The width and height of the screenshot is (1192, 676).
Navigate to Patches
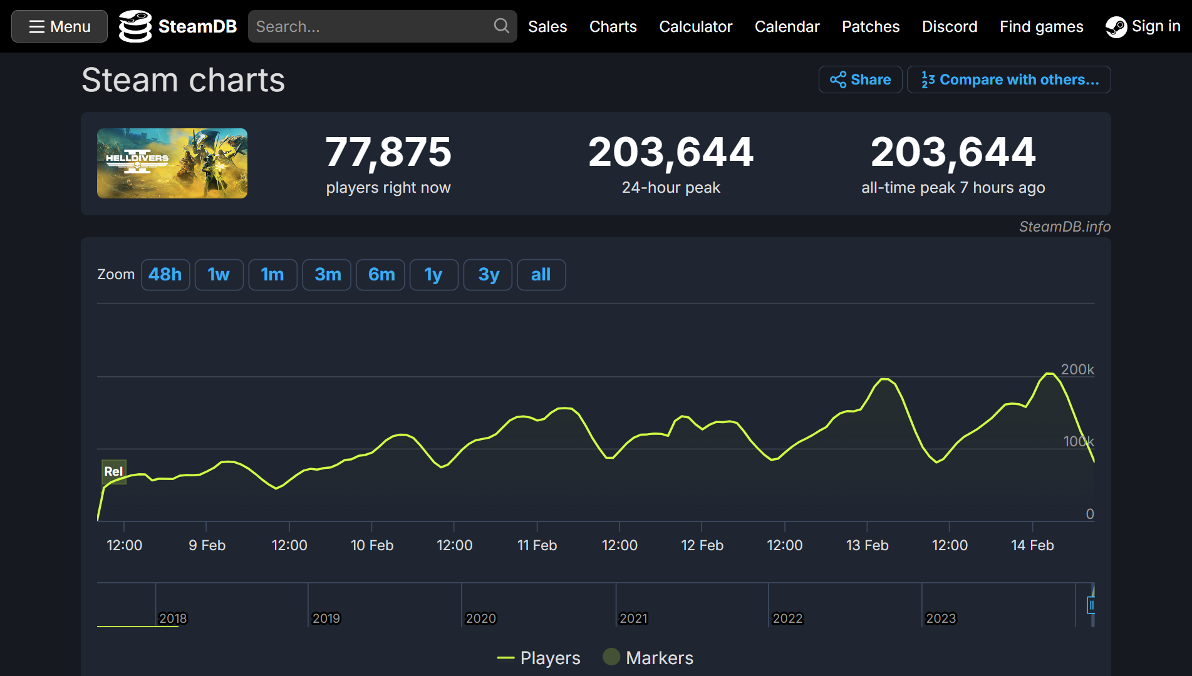coord(871,26)
